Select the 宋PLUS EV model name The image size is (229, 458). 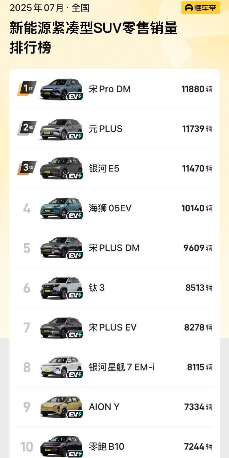pyautogui.click(x=113, y=328)
